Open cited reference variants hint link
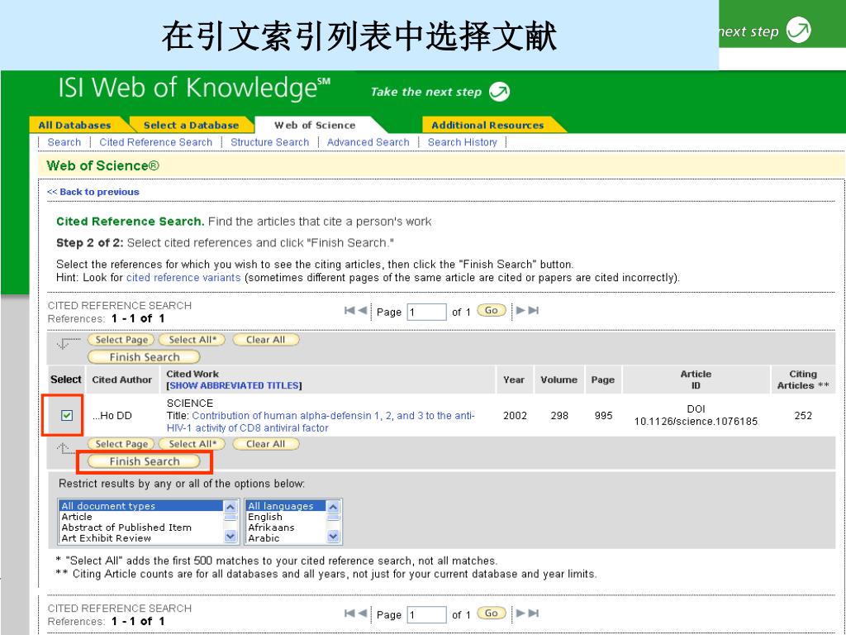Image resolution: width=846 pixels, height=635 pixels. [x=183, y=278]
